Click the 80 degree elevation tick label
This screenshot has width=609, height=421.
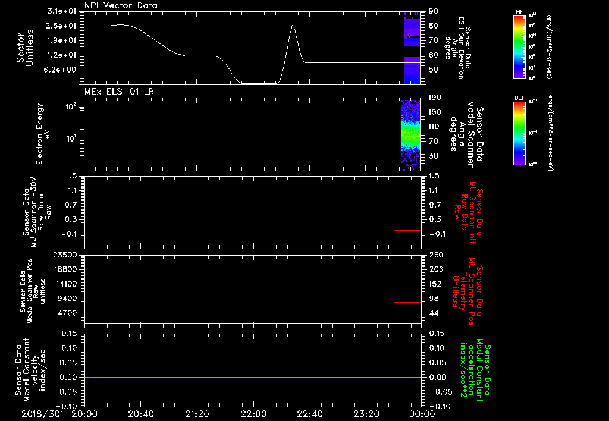pyautogui.click(x=434, y=26)
